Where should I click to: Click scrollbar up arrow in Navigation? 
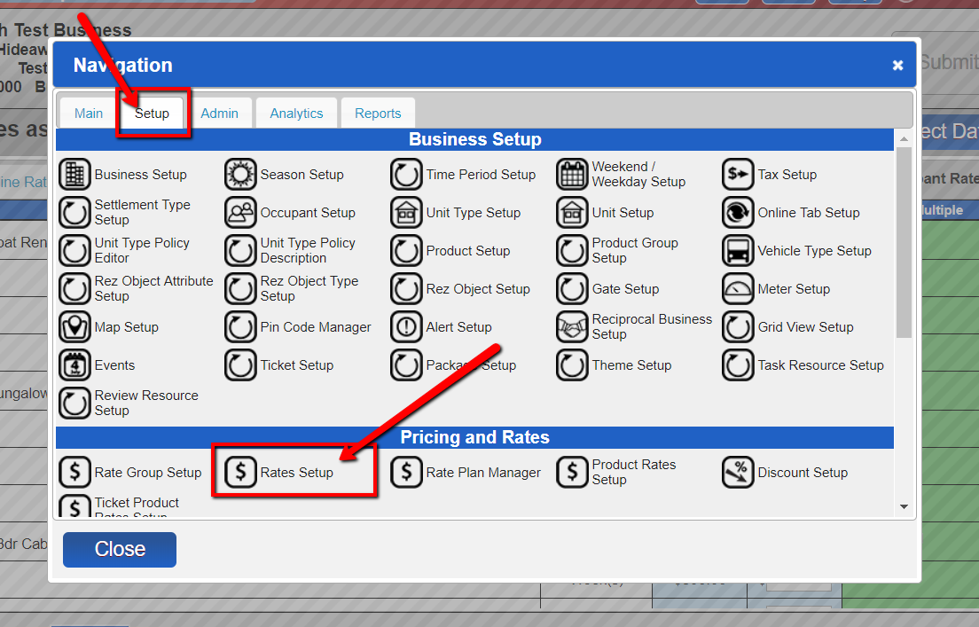904,138
